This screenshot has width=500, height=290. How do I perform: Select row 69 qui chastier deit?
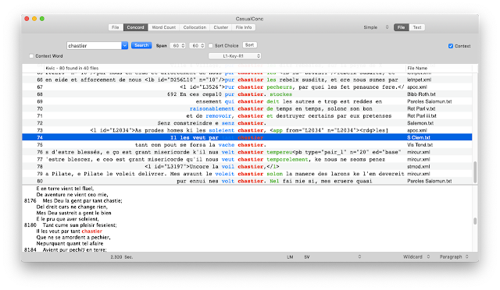pyautogui.click(x=247, y=101)
